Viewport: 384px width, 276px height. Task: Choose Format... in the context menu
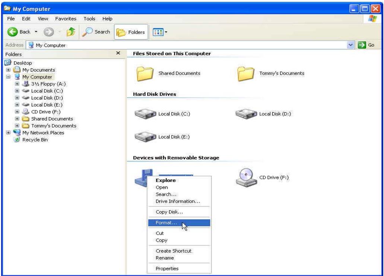(x=179, y=223)
